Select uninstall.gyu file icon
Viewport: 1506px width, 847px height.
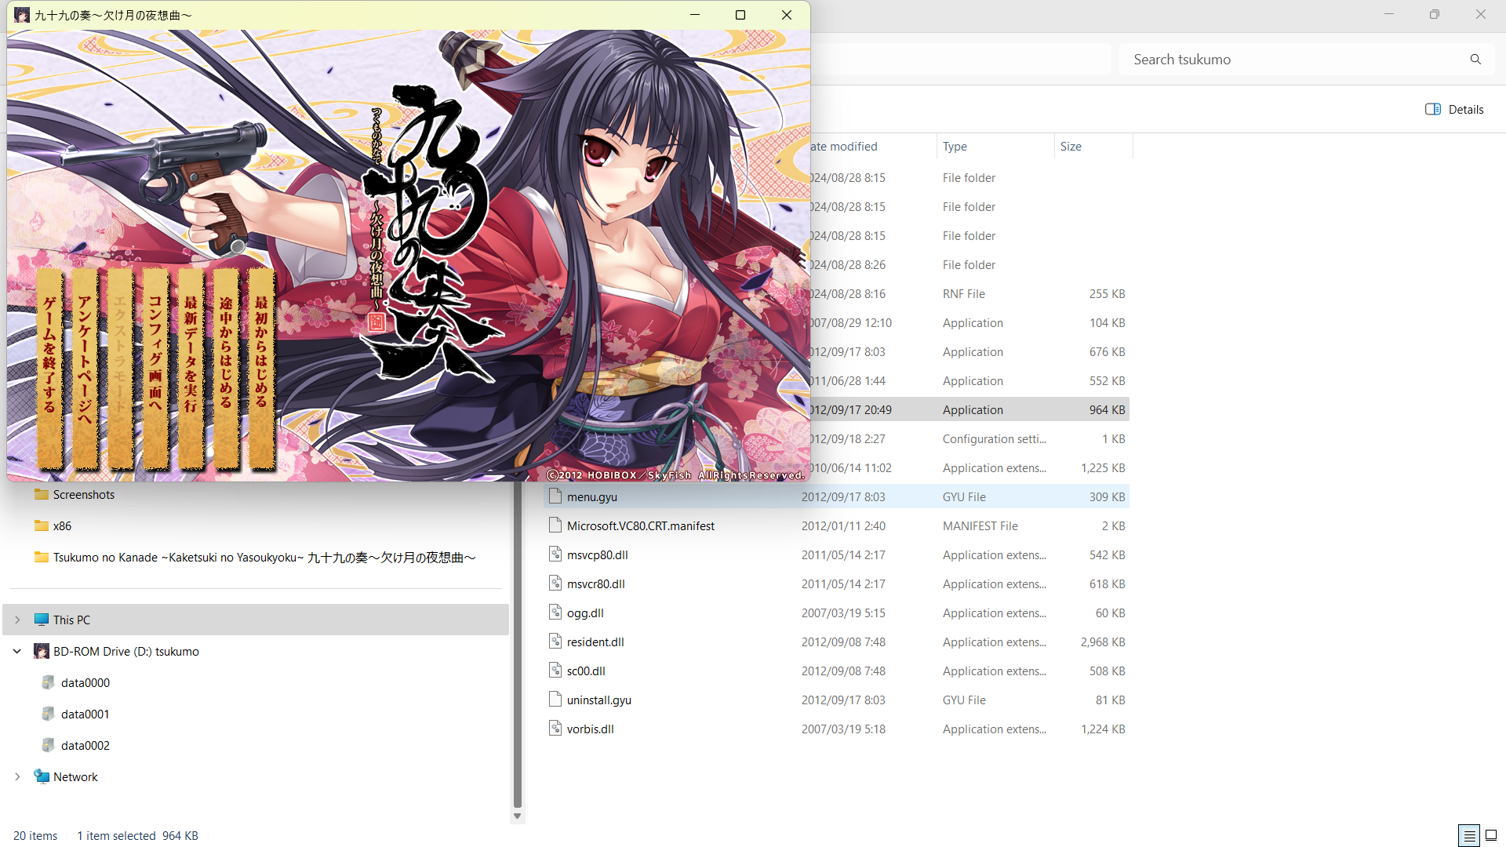pyautogui.click(x=555, y=700)
